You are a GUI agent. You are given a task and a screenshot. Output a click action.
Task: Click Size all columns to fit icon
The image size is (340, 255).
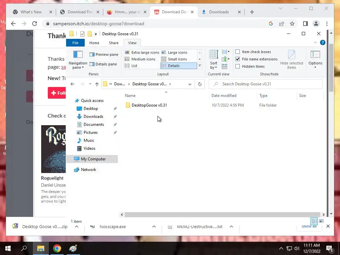[224, 66]
